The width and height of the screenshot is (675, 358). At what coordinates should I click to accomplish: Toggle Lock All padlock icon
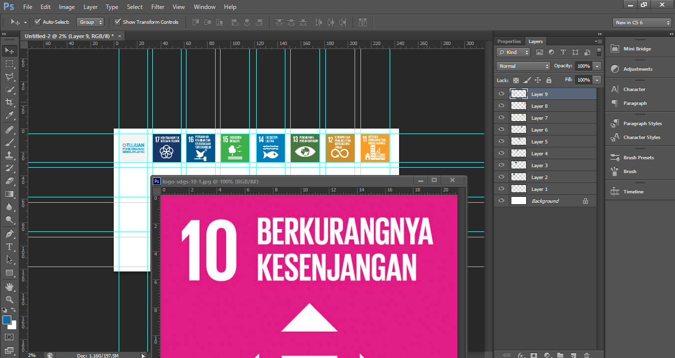point(549,80)
